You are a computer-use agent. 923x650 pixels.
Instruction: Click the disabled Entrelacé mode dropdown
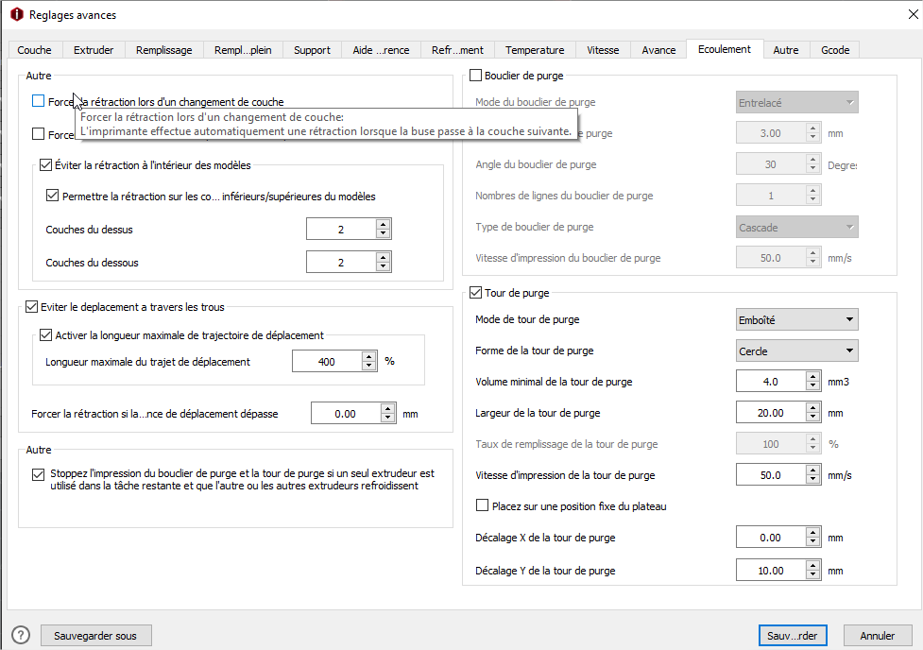pos(797,102)
